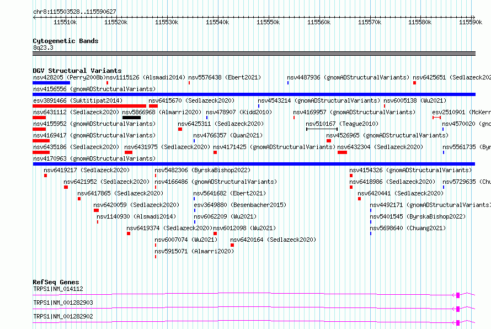This screenshot has width=491, height=329.
Task: Open variant nsv6007074 (Wu2021)
Action: coord(186,240)
